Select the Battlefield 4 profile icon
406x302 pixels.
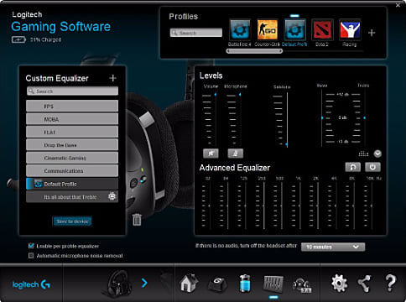click(240, 29)
